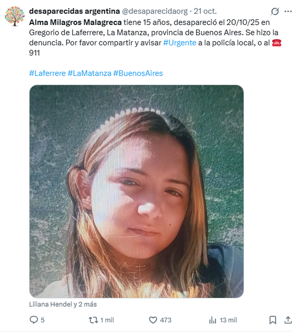Follow the #LaMatanza hashtag link
Viewport: 292px width, 332px height.
[90, 73]
